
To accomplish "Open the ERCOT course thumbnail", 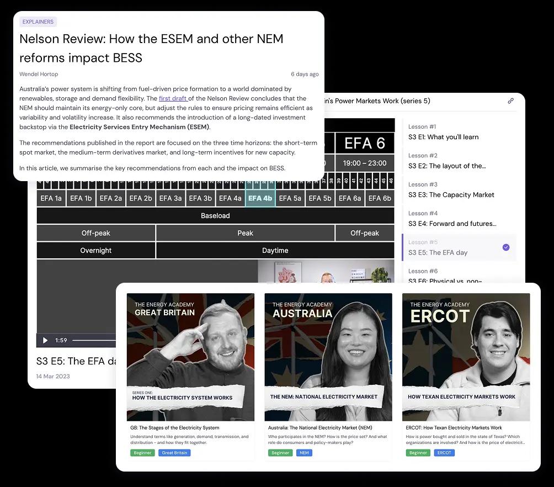I will 466,357.
